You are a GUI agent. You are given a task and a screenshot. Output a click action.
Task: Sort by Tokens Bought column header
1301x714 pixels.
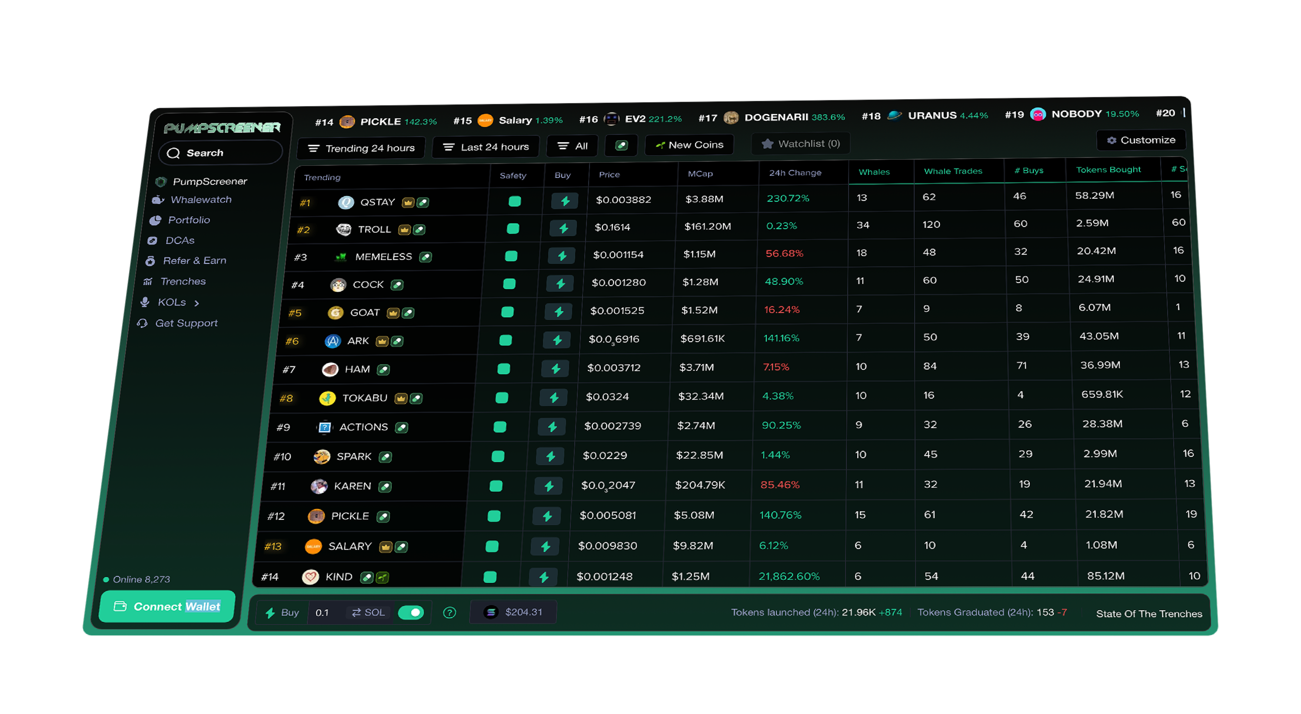1108,169
